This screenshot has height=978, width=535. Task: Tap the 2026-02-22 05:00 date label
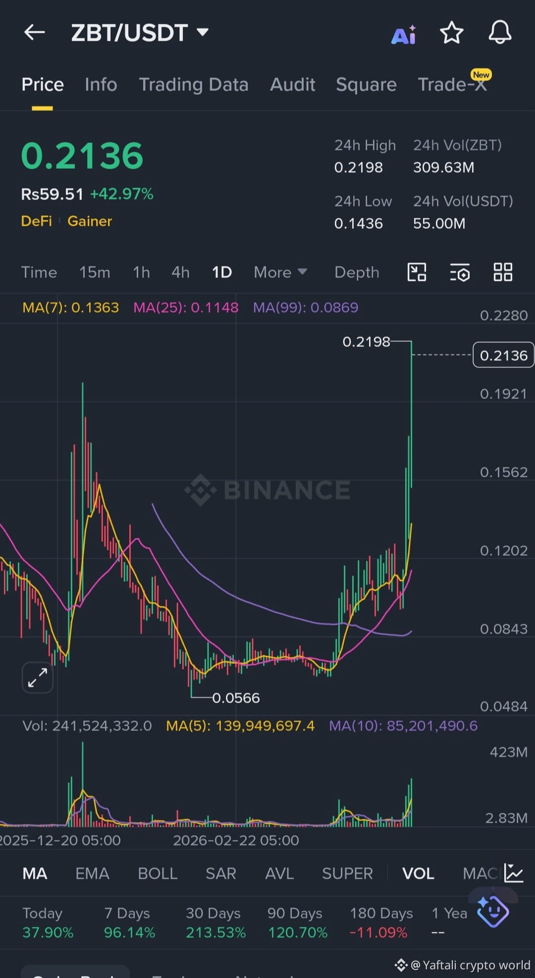click(236, 841)
